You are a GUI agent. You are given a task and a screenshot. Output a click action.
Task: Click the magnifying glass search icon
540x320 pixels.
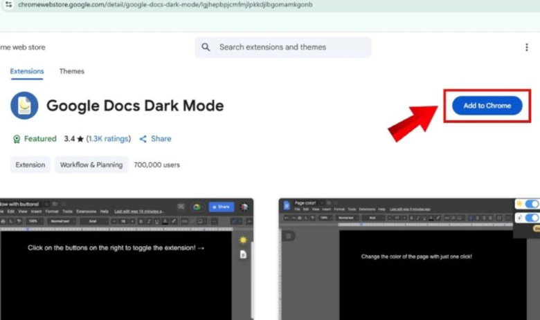coord(206,47)
